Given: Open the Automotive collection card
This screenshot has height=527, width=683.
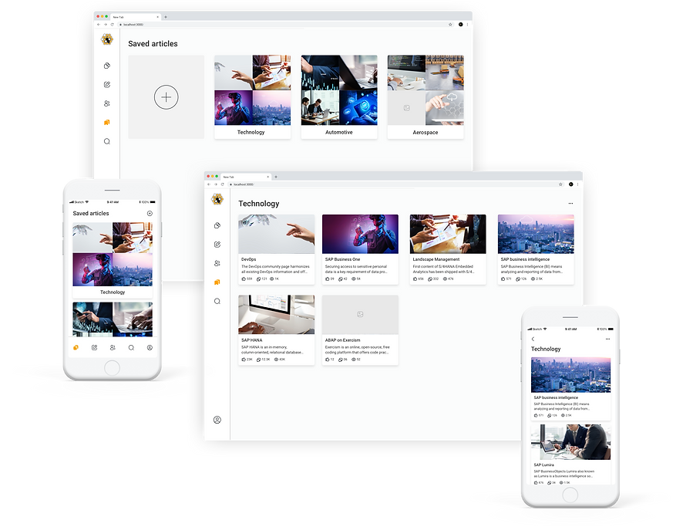Looking at the screenshot, I should pyautogui.click(x=339, y=96).
